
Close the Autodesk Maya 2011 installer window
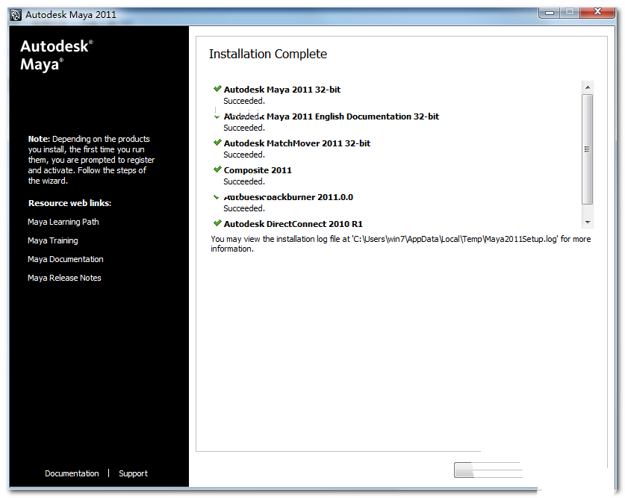click(597, 12)
